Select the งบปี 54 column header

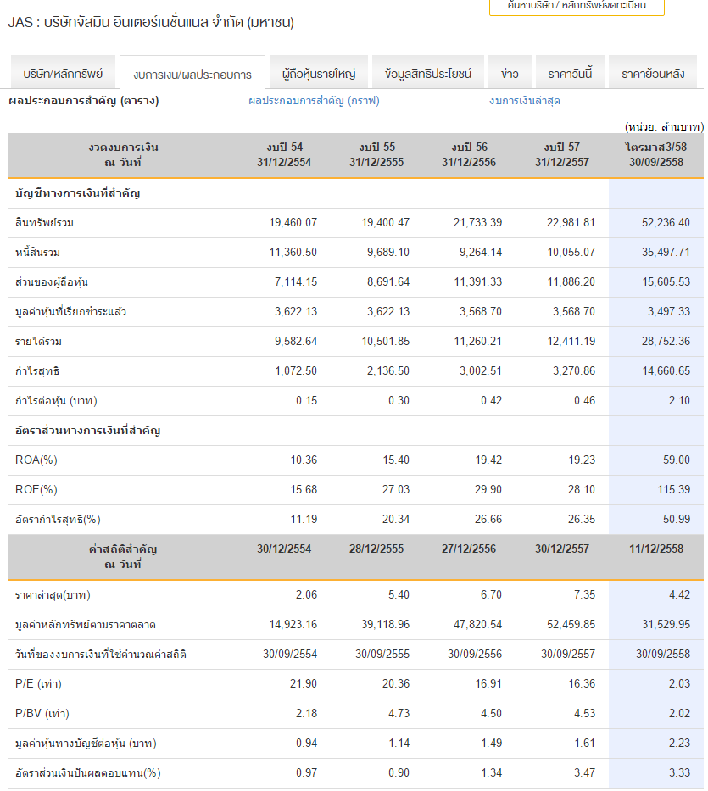[x=284, y=155]
